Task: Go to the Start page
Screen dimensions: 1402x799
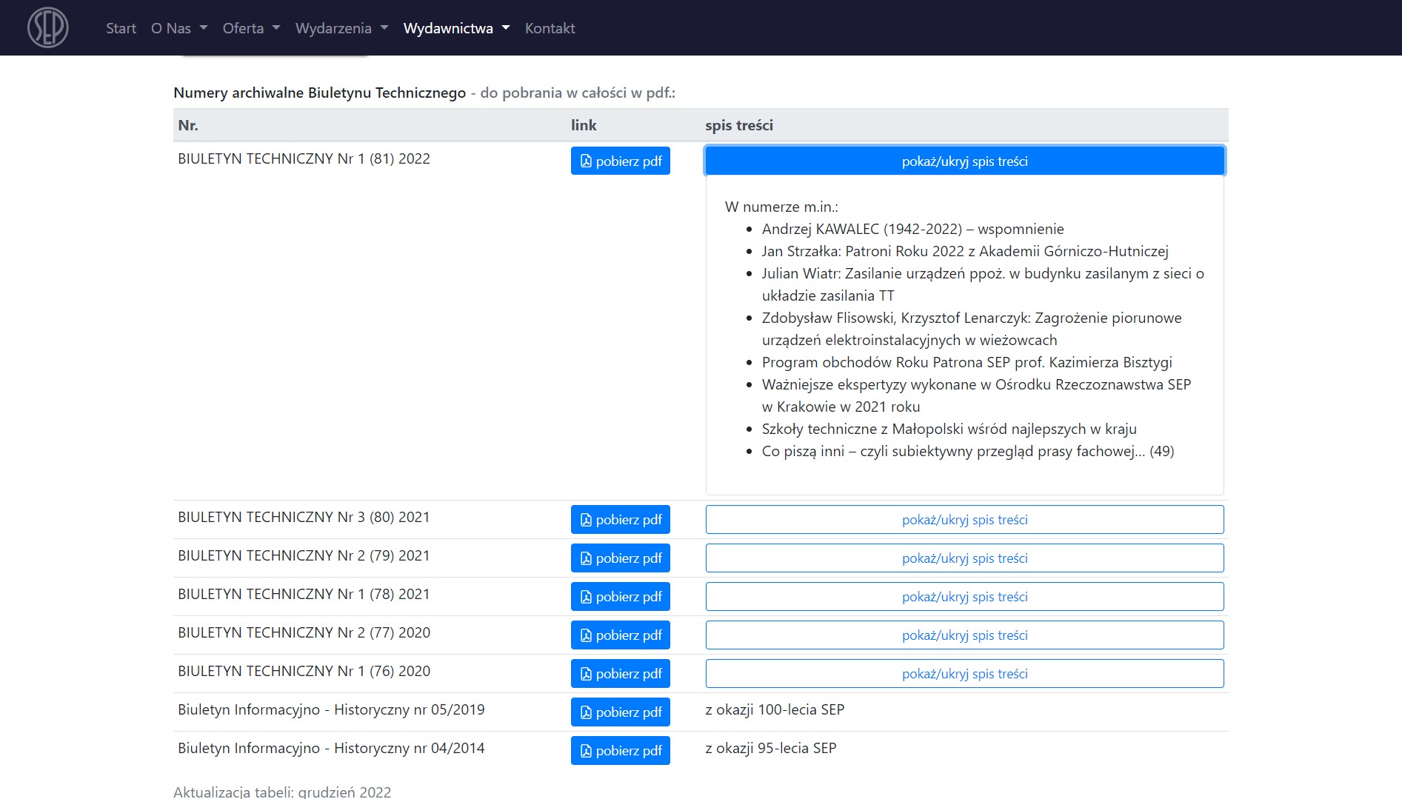Action: tap(121, 28)
